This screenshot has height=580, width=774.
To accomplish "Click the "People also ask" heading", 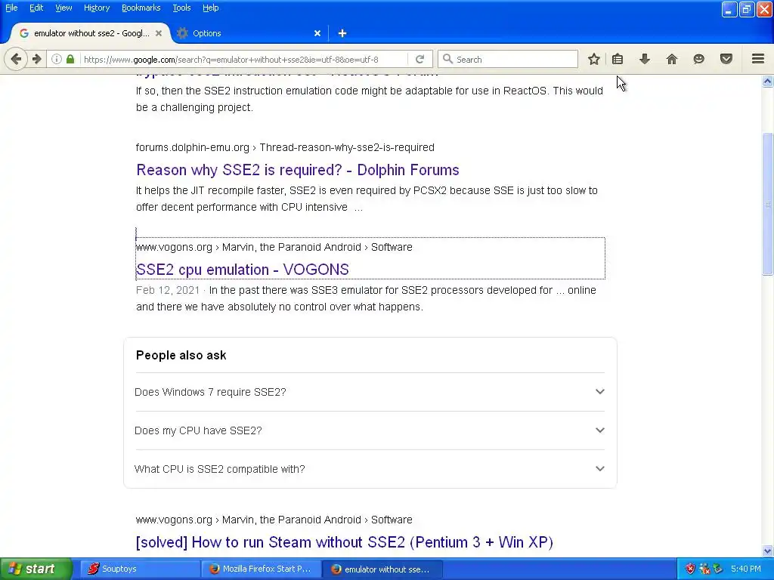I will point(181,355).
